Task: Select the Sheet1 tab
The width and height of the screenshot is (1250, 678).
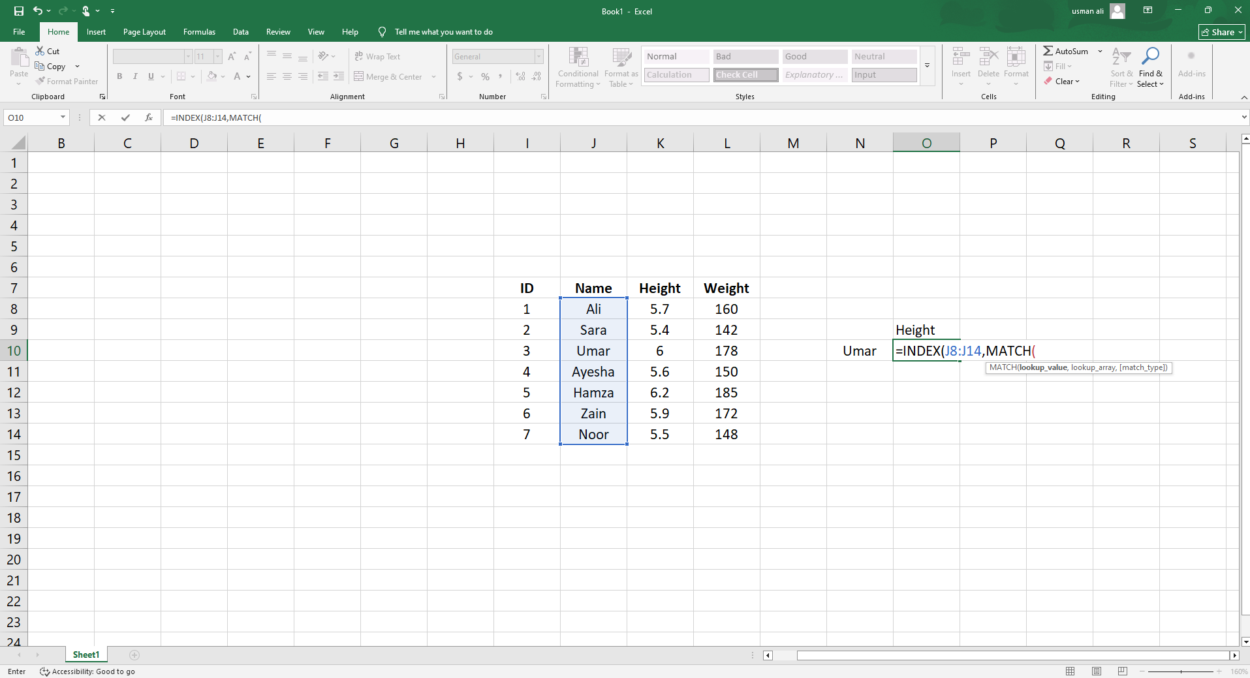Action: pyautogui.click(x=86, y=655)
